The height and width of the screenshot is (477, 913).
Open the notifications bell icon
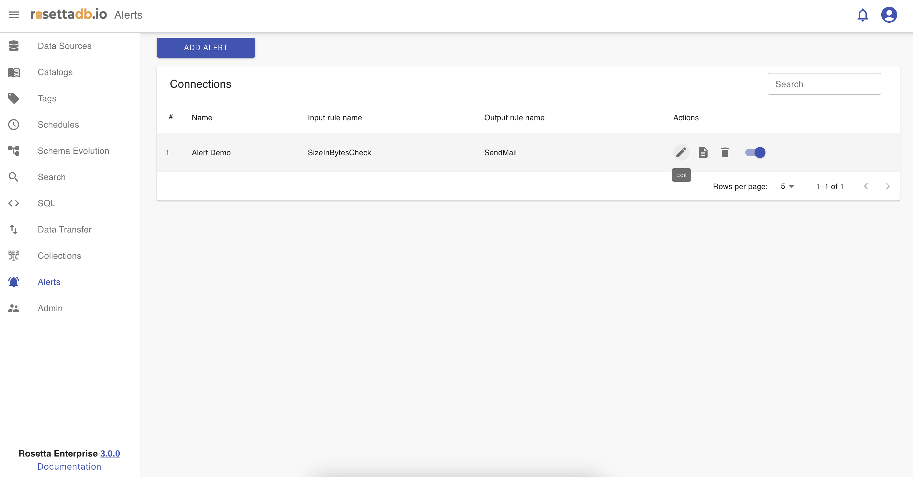(862, 15)
